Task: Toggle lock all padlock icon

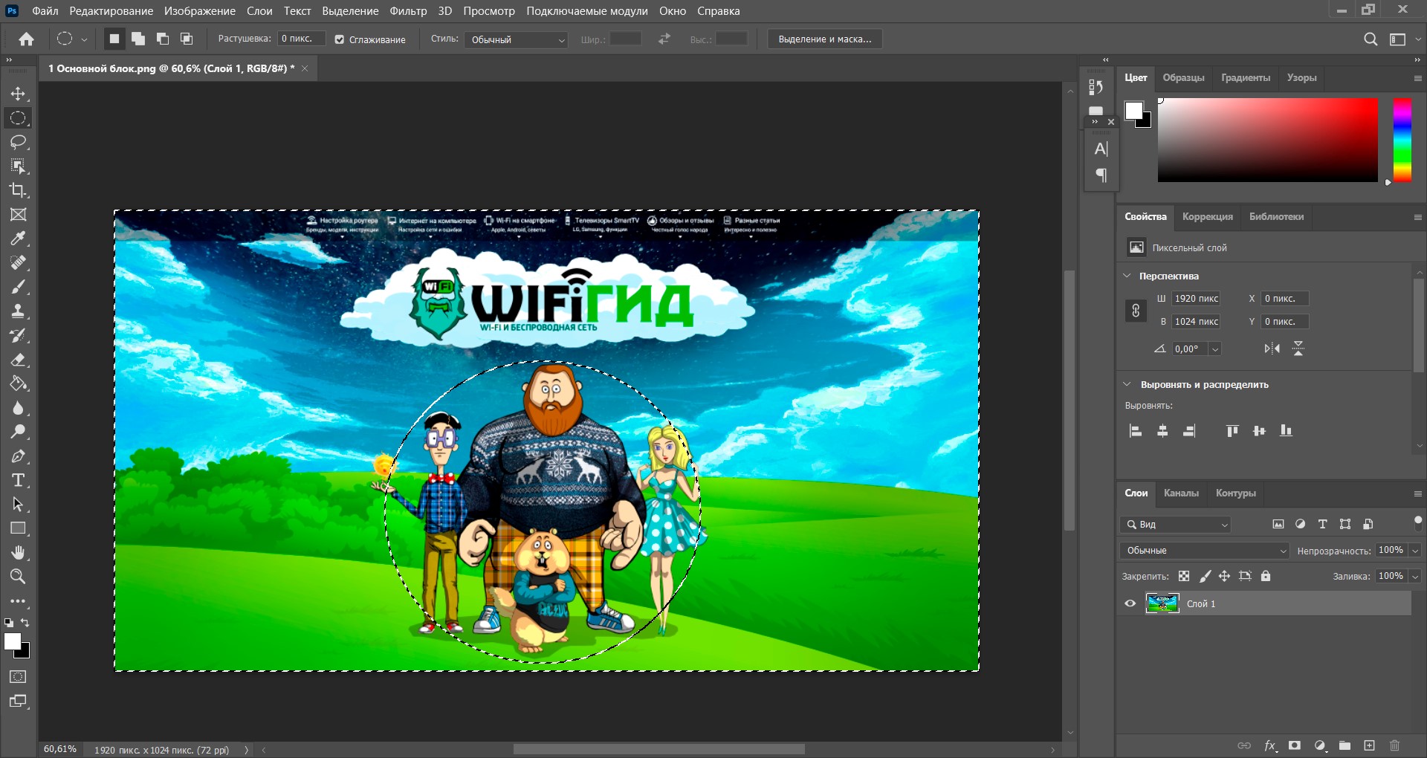Action: pyautogui.click(x=1266, y=576)
